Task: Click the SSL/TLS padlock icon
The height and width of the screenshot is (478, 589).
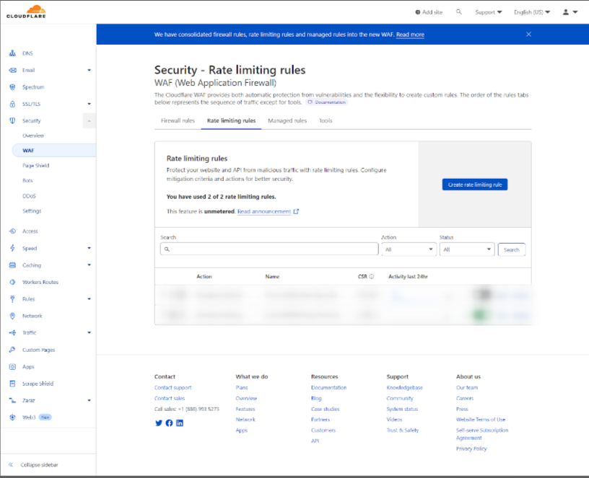Action: (12, 104)
